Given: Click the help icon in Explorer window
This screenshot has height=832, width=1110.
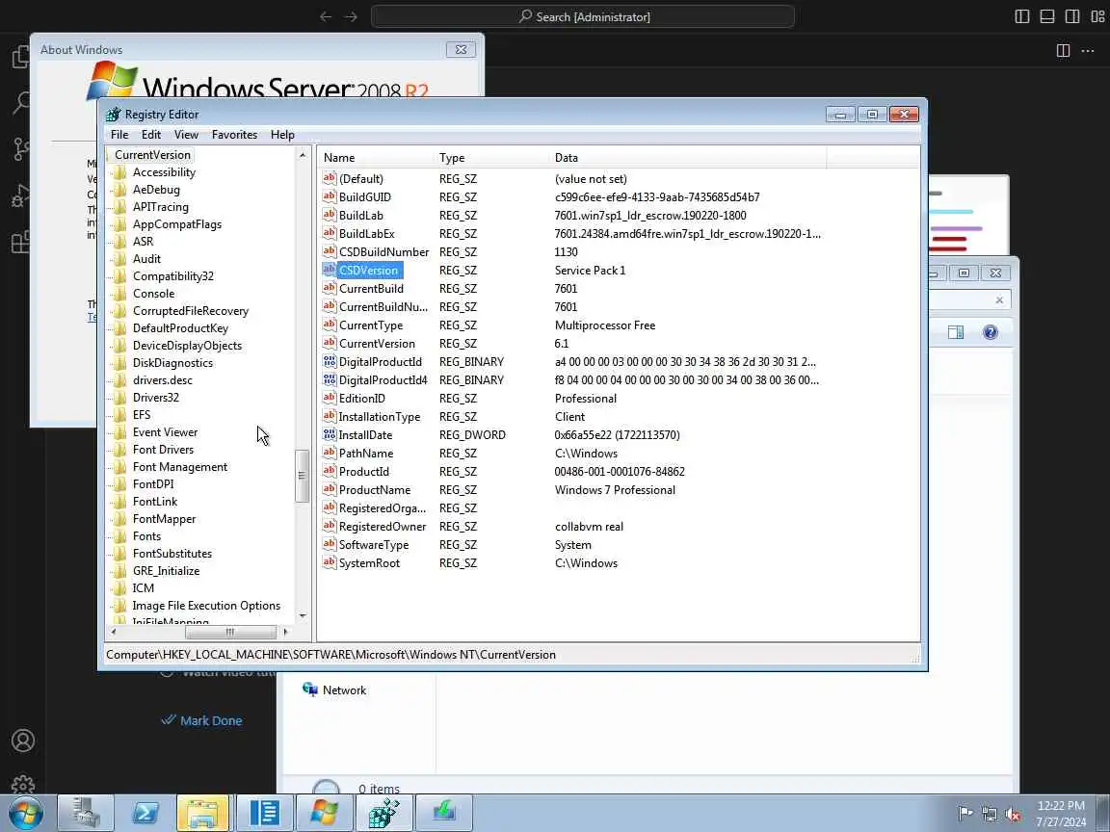Looking at the screenshot, I should pyautogui.click(x=990, y=332).
